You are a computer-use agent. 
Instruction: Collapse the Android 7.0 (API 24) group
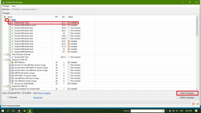[x=4, y=60]
